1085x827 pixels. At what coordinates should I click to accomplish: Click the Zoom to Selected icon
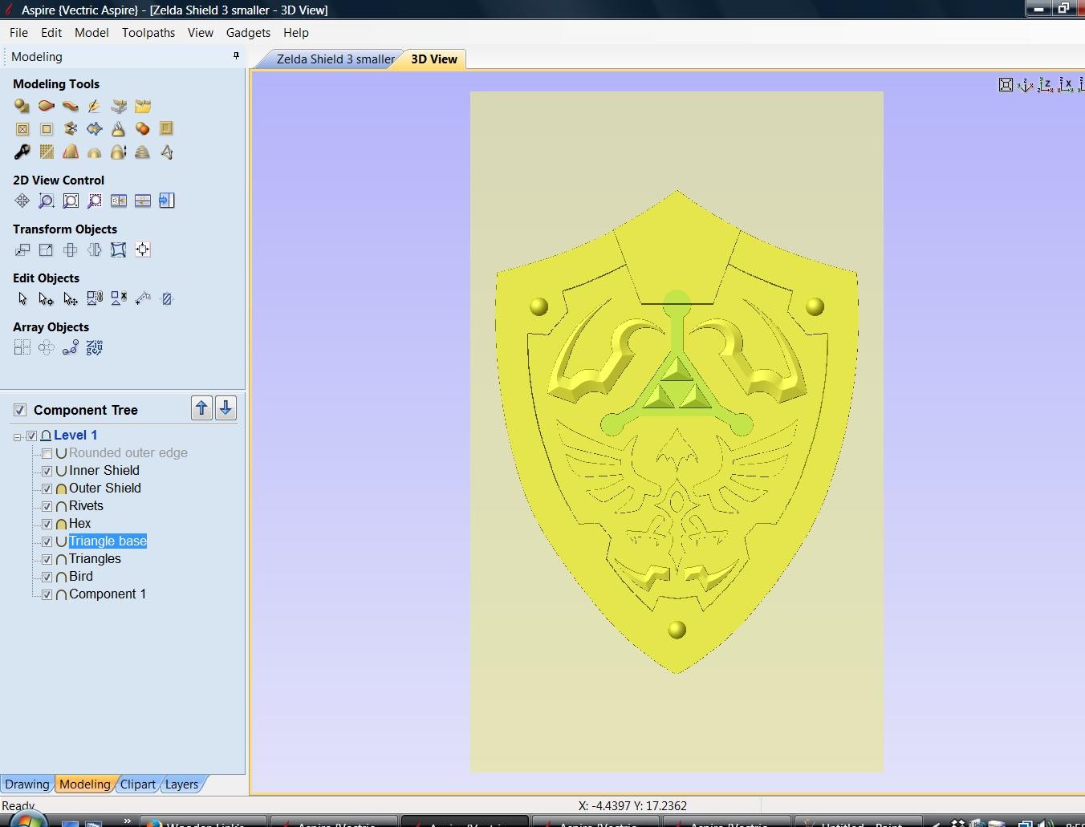[x=94, y=201]
